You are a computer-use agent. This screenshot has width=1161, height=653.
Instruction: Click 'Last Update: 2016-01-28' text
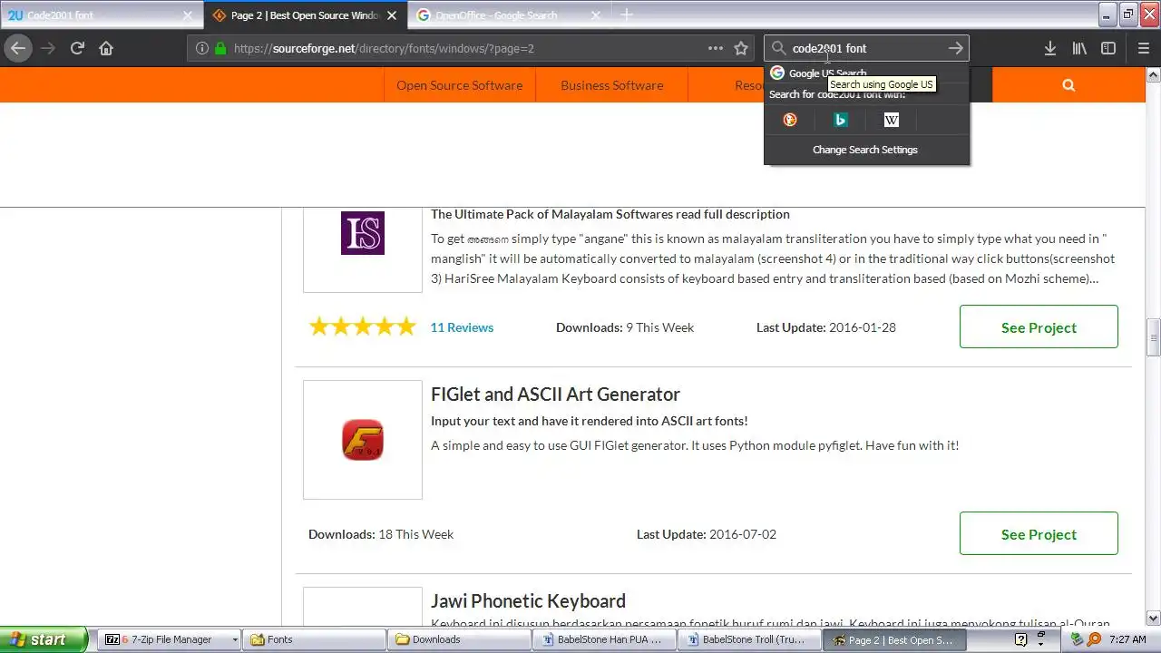click(826, 327)
